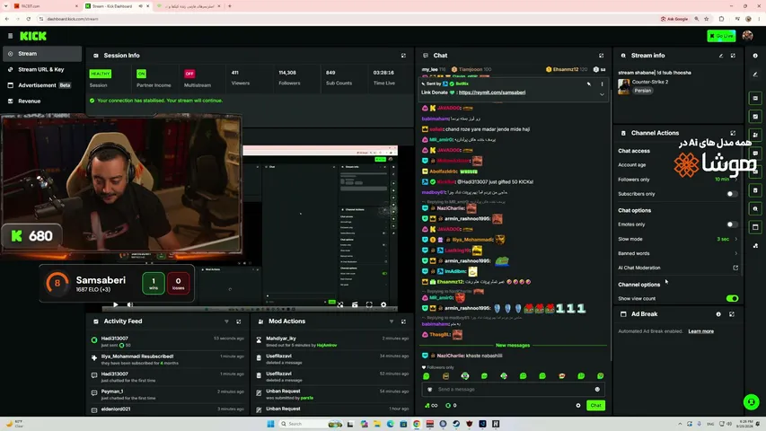Open stream preview settings gear
Viewport: 766px width, 431px height.
pos(383,305)
